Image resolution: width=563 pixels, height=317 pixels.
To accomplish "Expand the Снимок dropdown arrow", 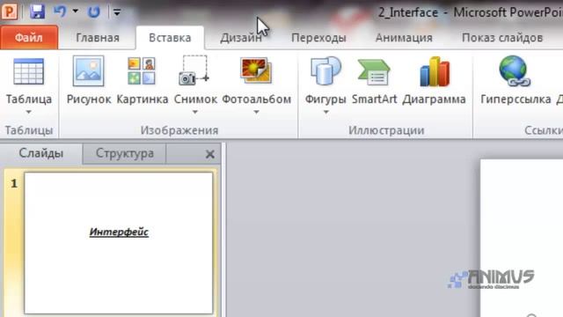I will coord(195,112).
